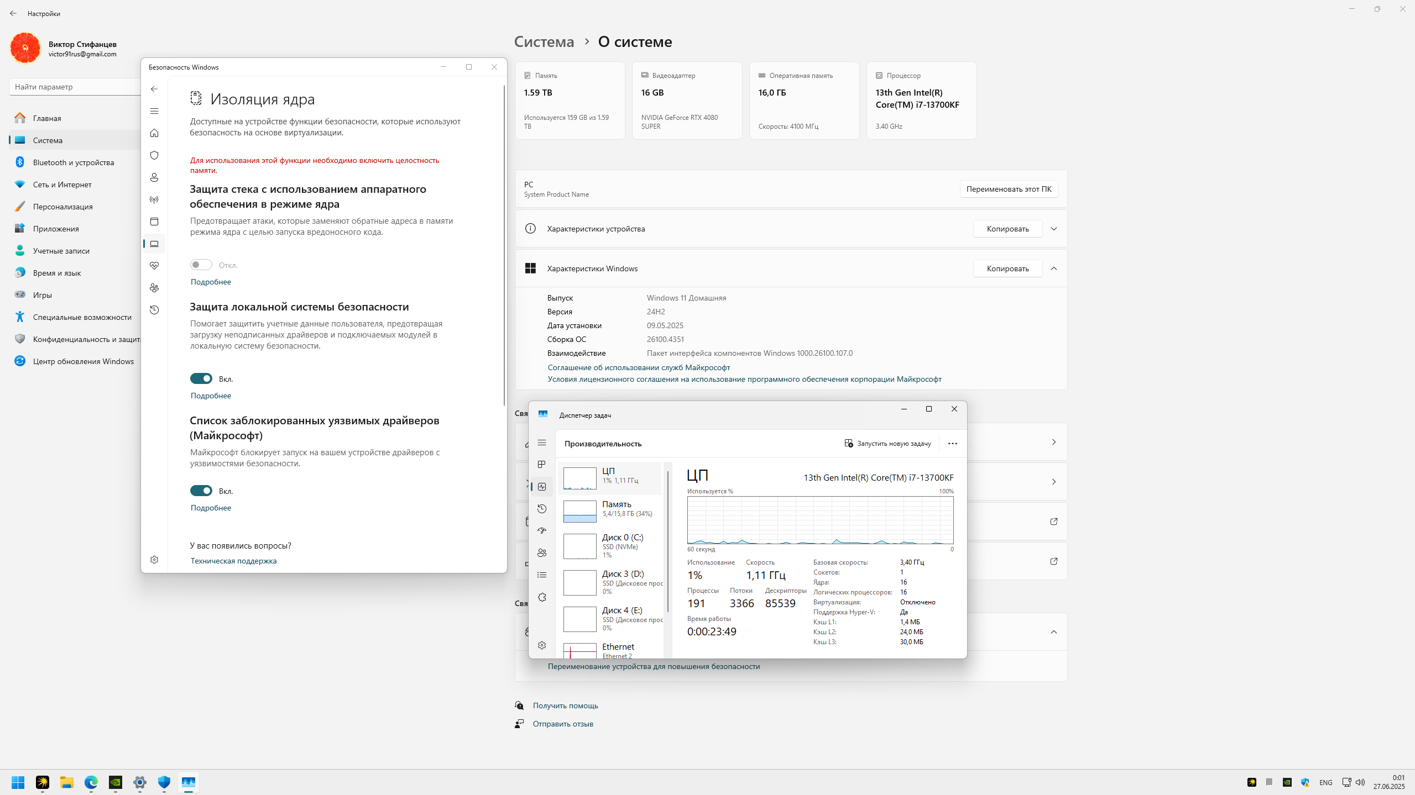Viewport: 1415px width, 795px height.
Task: Open Firewall and network protection icon
Action: [x=154, y=199]
